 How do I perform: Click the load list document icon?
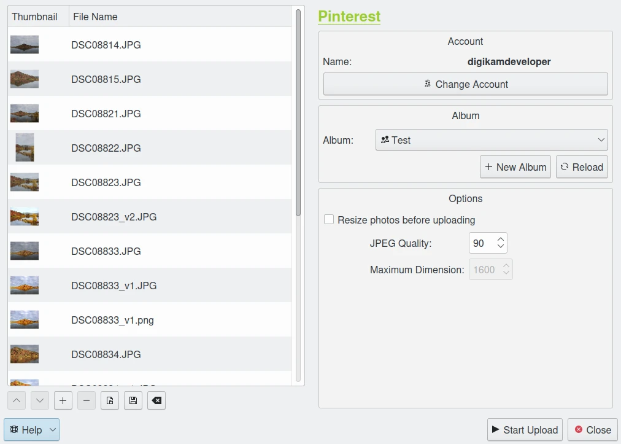click(x=110, y=401)
